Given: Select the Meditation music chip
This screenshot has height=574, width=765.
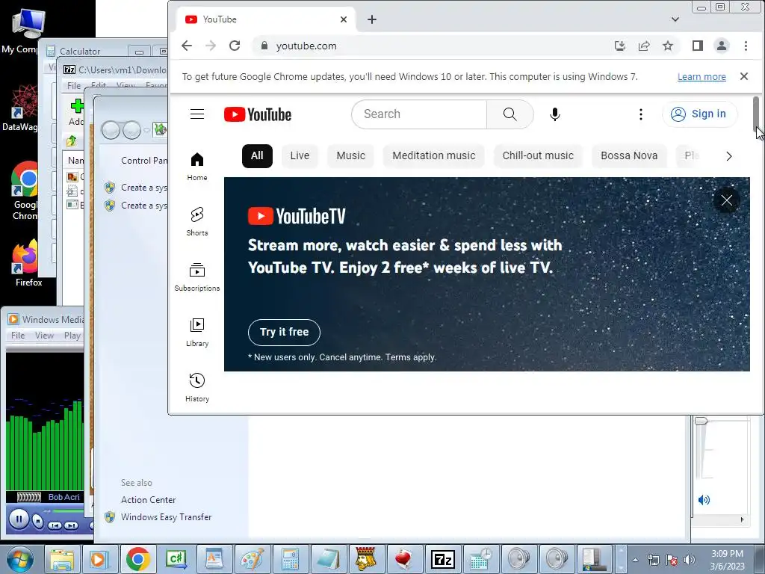Looking at the screenshot, I should tap(434, 155).
